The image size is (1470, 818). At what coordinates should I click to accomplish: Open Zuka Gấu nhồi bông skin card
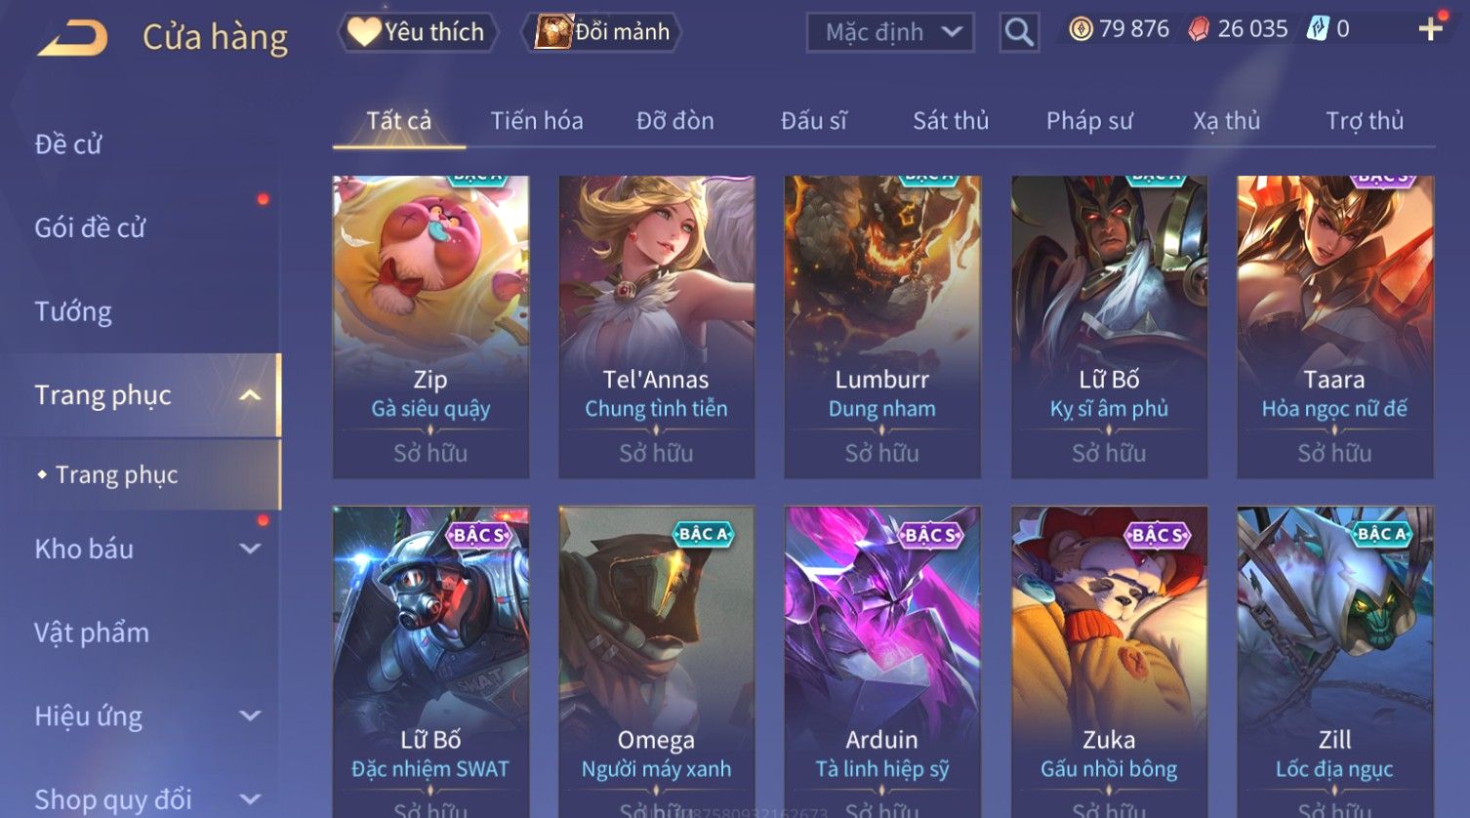(1109, 662)
